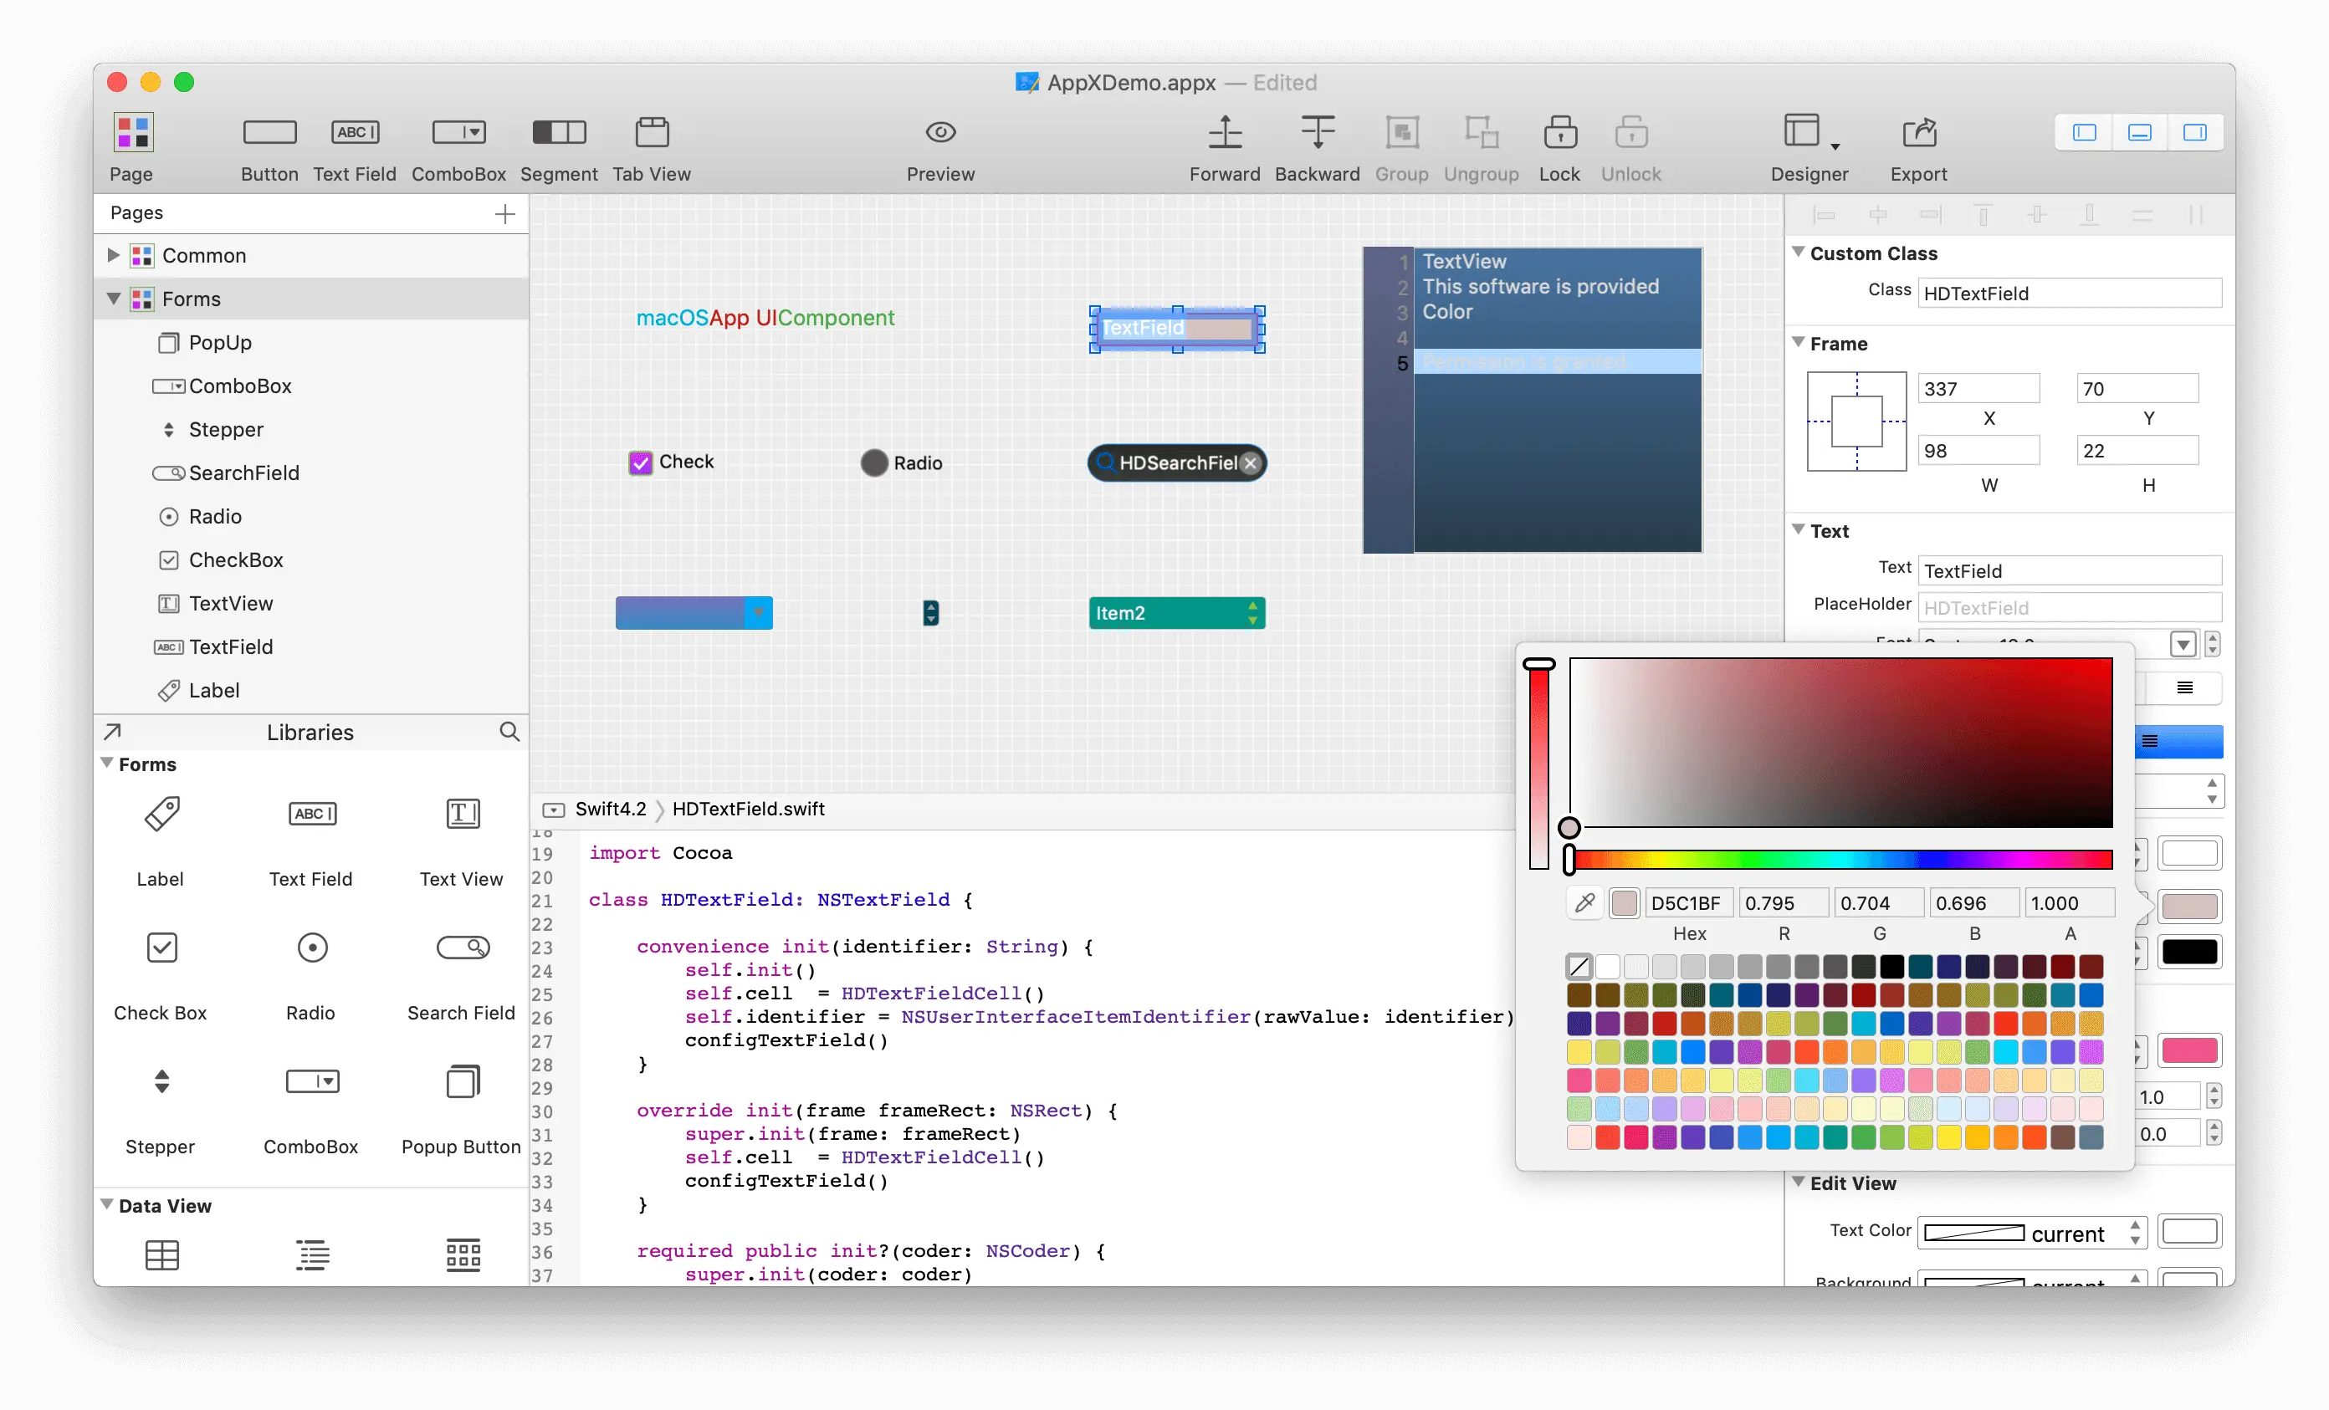This screenshot has height=1410, width=2329.
Task: Collapse the Custom Class section
Action: pyautogui.click(x=1798, y=253)
